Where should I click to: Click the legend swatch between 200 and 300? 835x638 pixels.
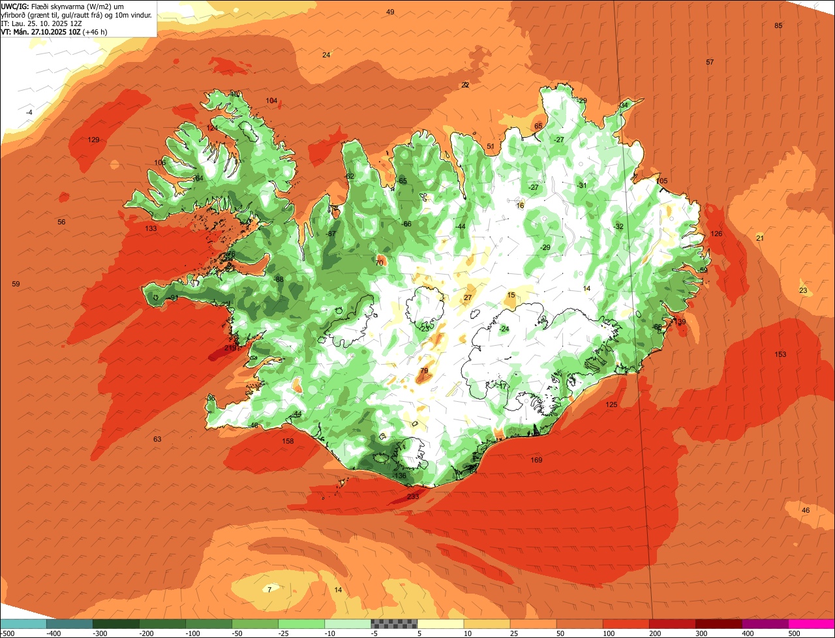tap(673, 624)
